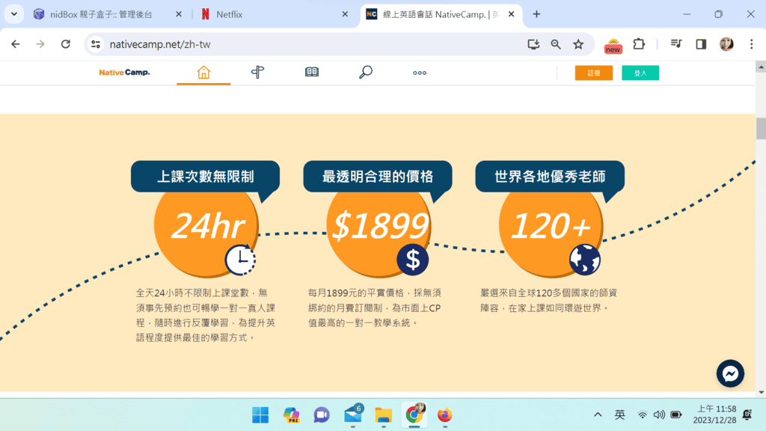This screenshot has width=766, height=431.
Task: Open the Copilot preview taskbar icon
Action: click(x=291, y=415)
